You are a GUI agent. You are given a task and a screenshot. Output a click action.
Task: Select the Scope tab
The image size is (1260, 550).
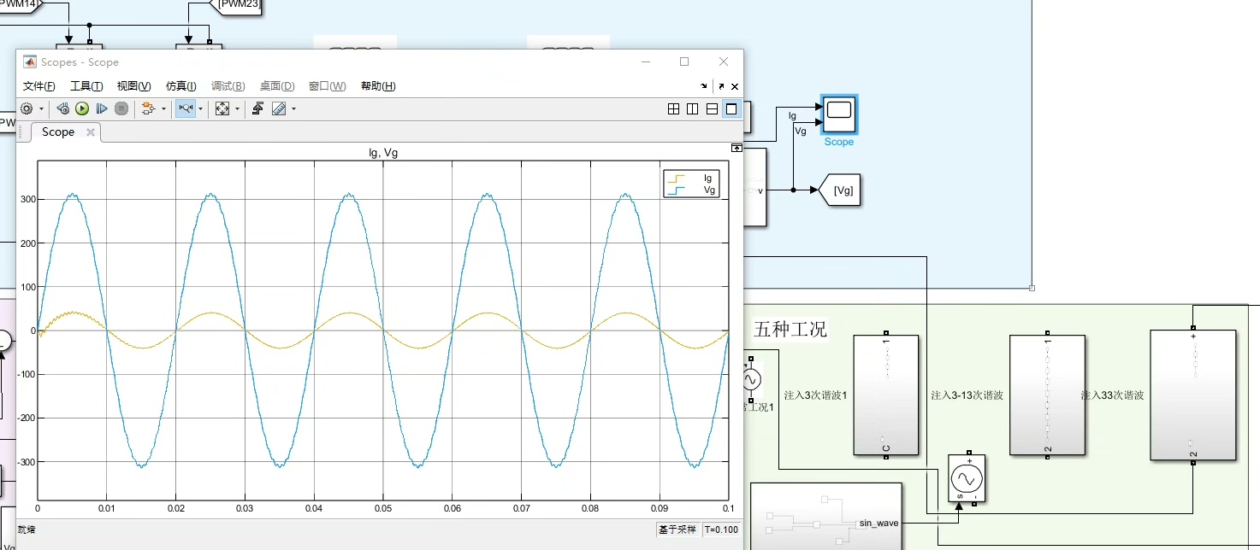tap(57, 132)
